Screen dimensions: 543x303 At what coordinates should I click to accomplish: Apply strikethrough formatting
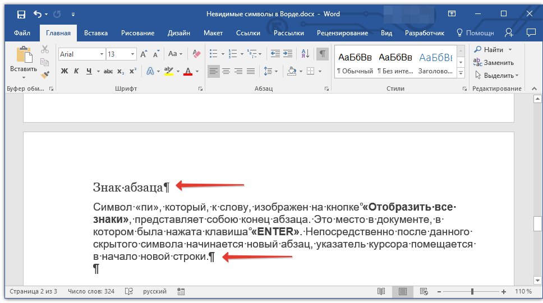[108, 71]
